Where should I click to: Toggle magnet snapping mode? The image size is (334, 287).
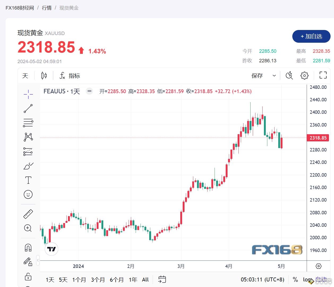click(x=28, y=247)
